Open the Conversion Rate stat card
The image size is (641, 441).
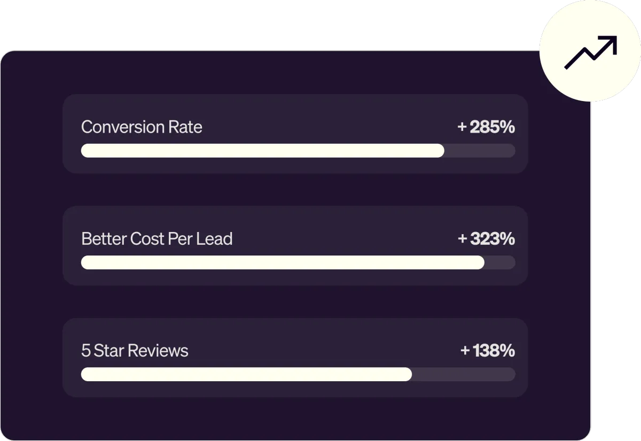click(295, 134)
